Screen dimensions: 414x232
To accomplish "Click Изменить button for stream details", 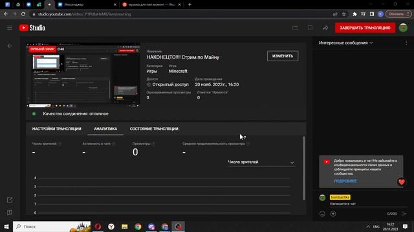I will click(283, 56).
